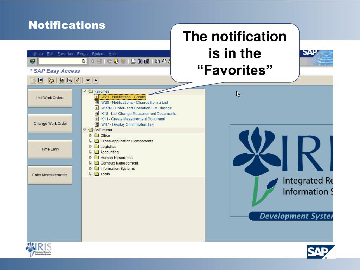Click the Time Entry button
The width and height of the screenshot is (360, 270).
tap(50, 149)
